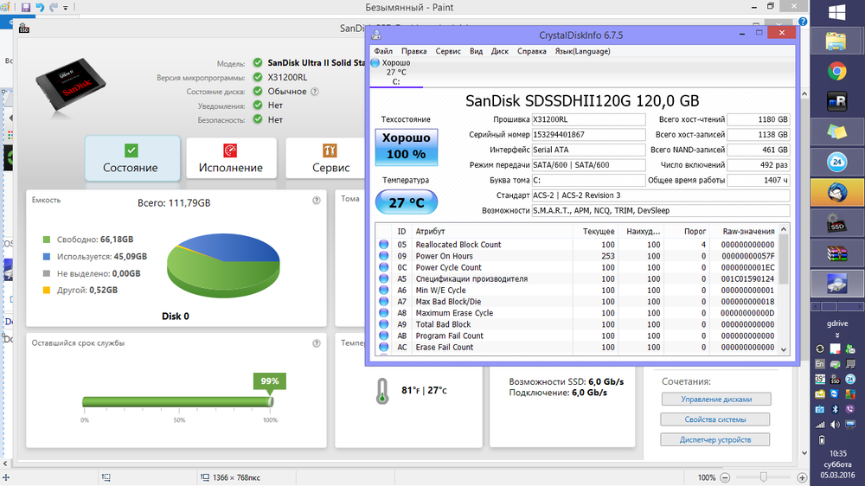Click the En language indicator in the tray
The image size is (865, 486).
pyautogui.click(x=820, y=364)
